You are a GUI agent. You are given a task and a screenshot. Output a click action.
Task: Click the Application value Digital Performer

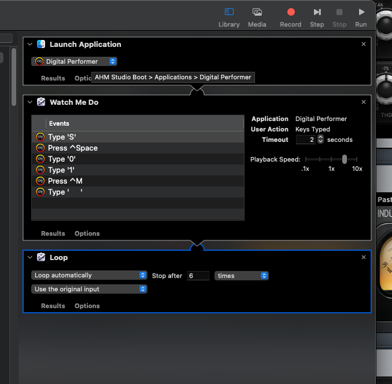click(321, 119)
